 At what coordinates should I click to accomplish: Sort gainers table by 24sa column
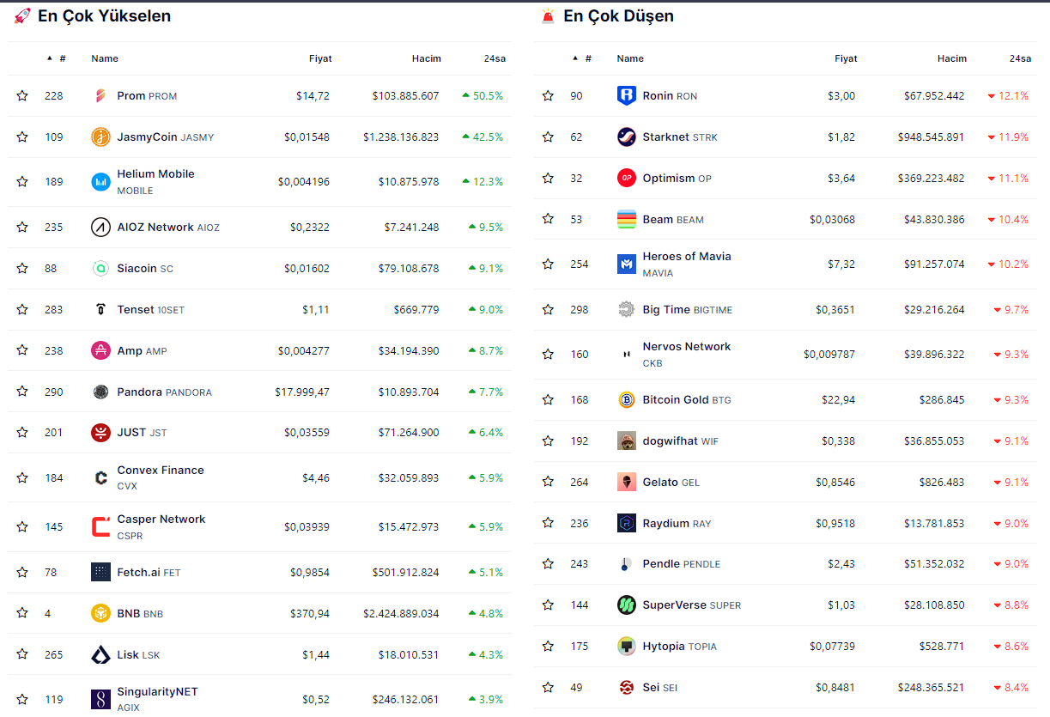tap(494, 58)
